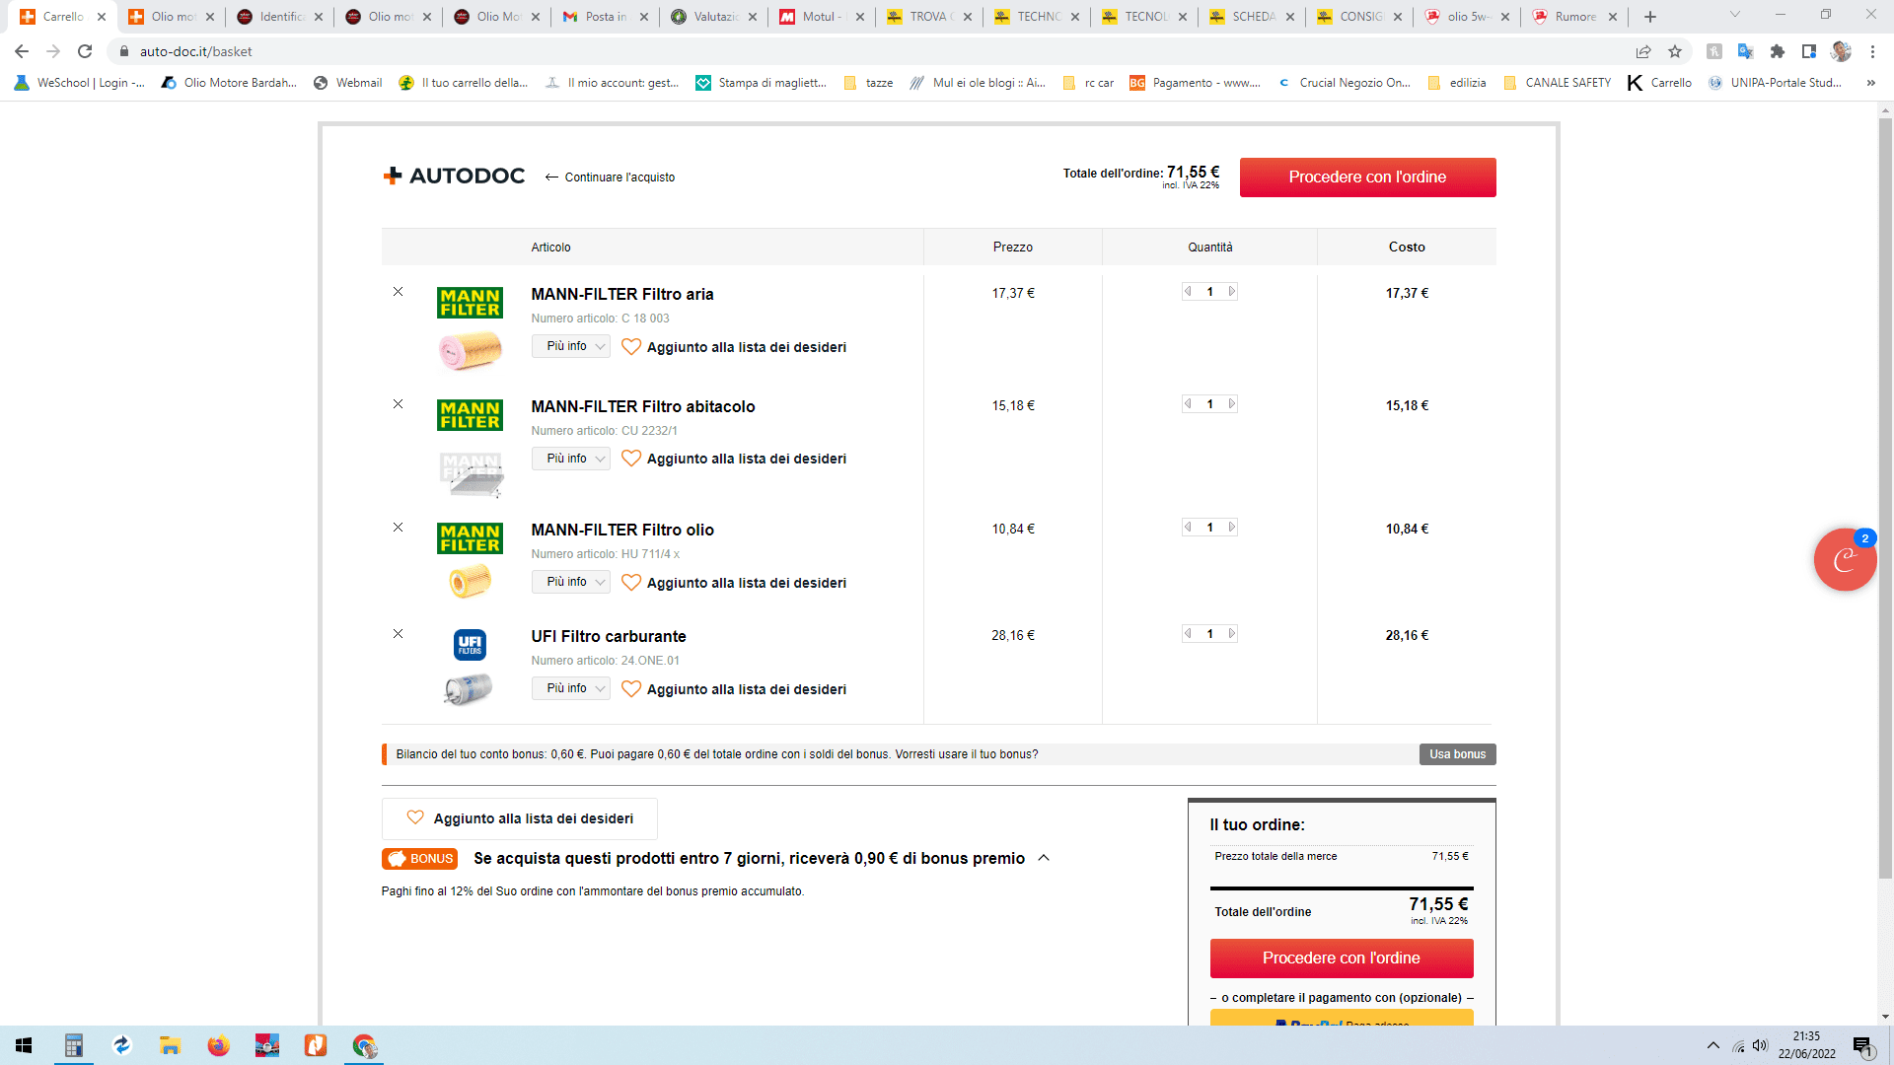1894x1065 pixels.
Task: Expand Più info for Filtro olio
Action: [571, 582]
